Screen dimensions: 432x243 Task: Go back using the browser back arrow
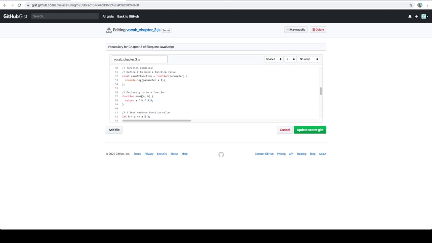5,5
